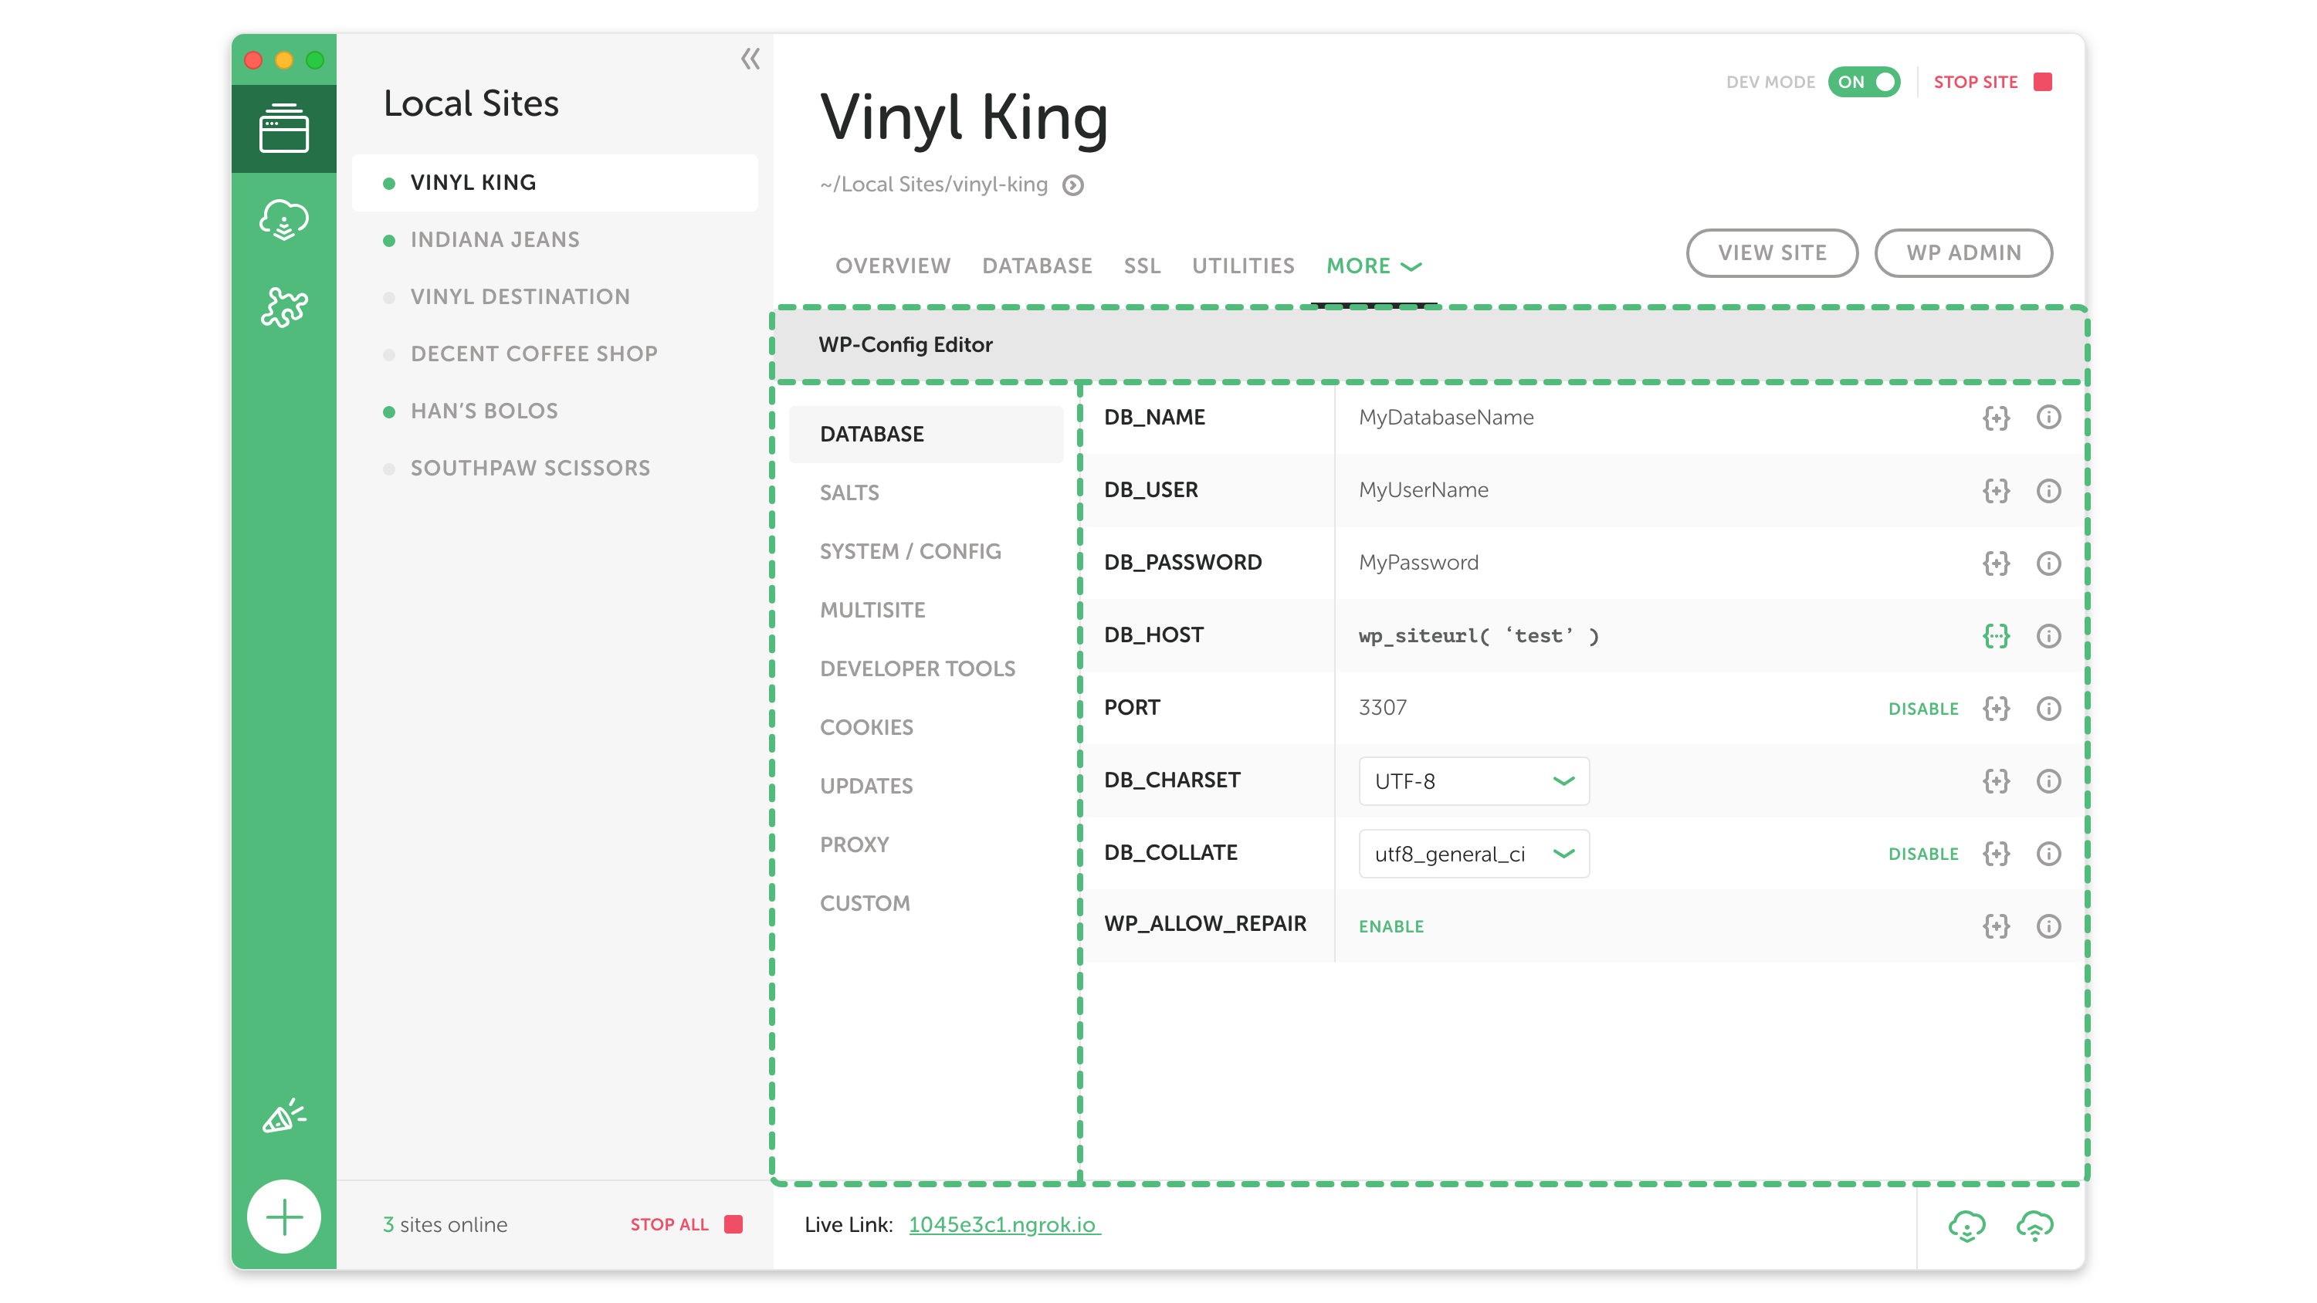Image resolution: width=2317 pixels, height=1303 pixels.
Task: Select the Han's Bolos site
Action: (x=484, y=411)
